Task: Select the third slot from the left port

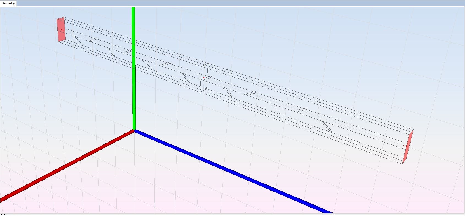Action: click(x=111, y=52)
